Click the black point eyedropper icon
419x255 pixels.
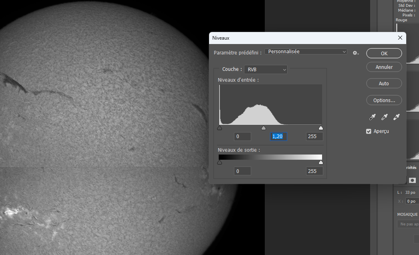pos(372,117)
